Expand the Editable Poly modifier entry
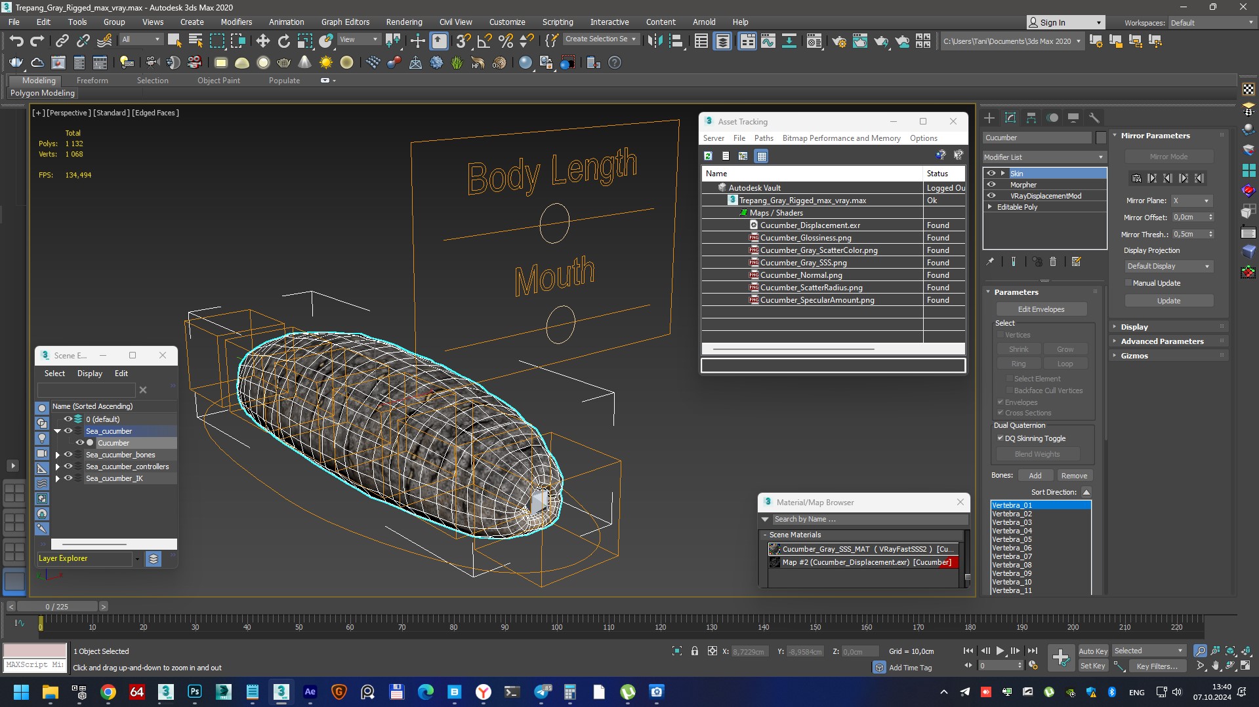The width and height of the screenshot is (1259, 707). tap(990, 207)
